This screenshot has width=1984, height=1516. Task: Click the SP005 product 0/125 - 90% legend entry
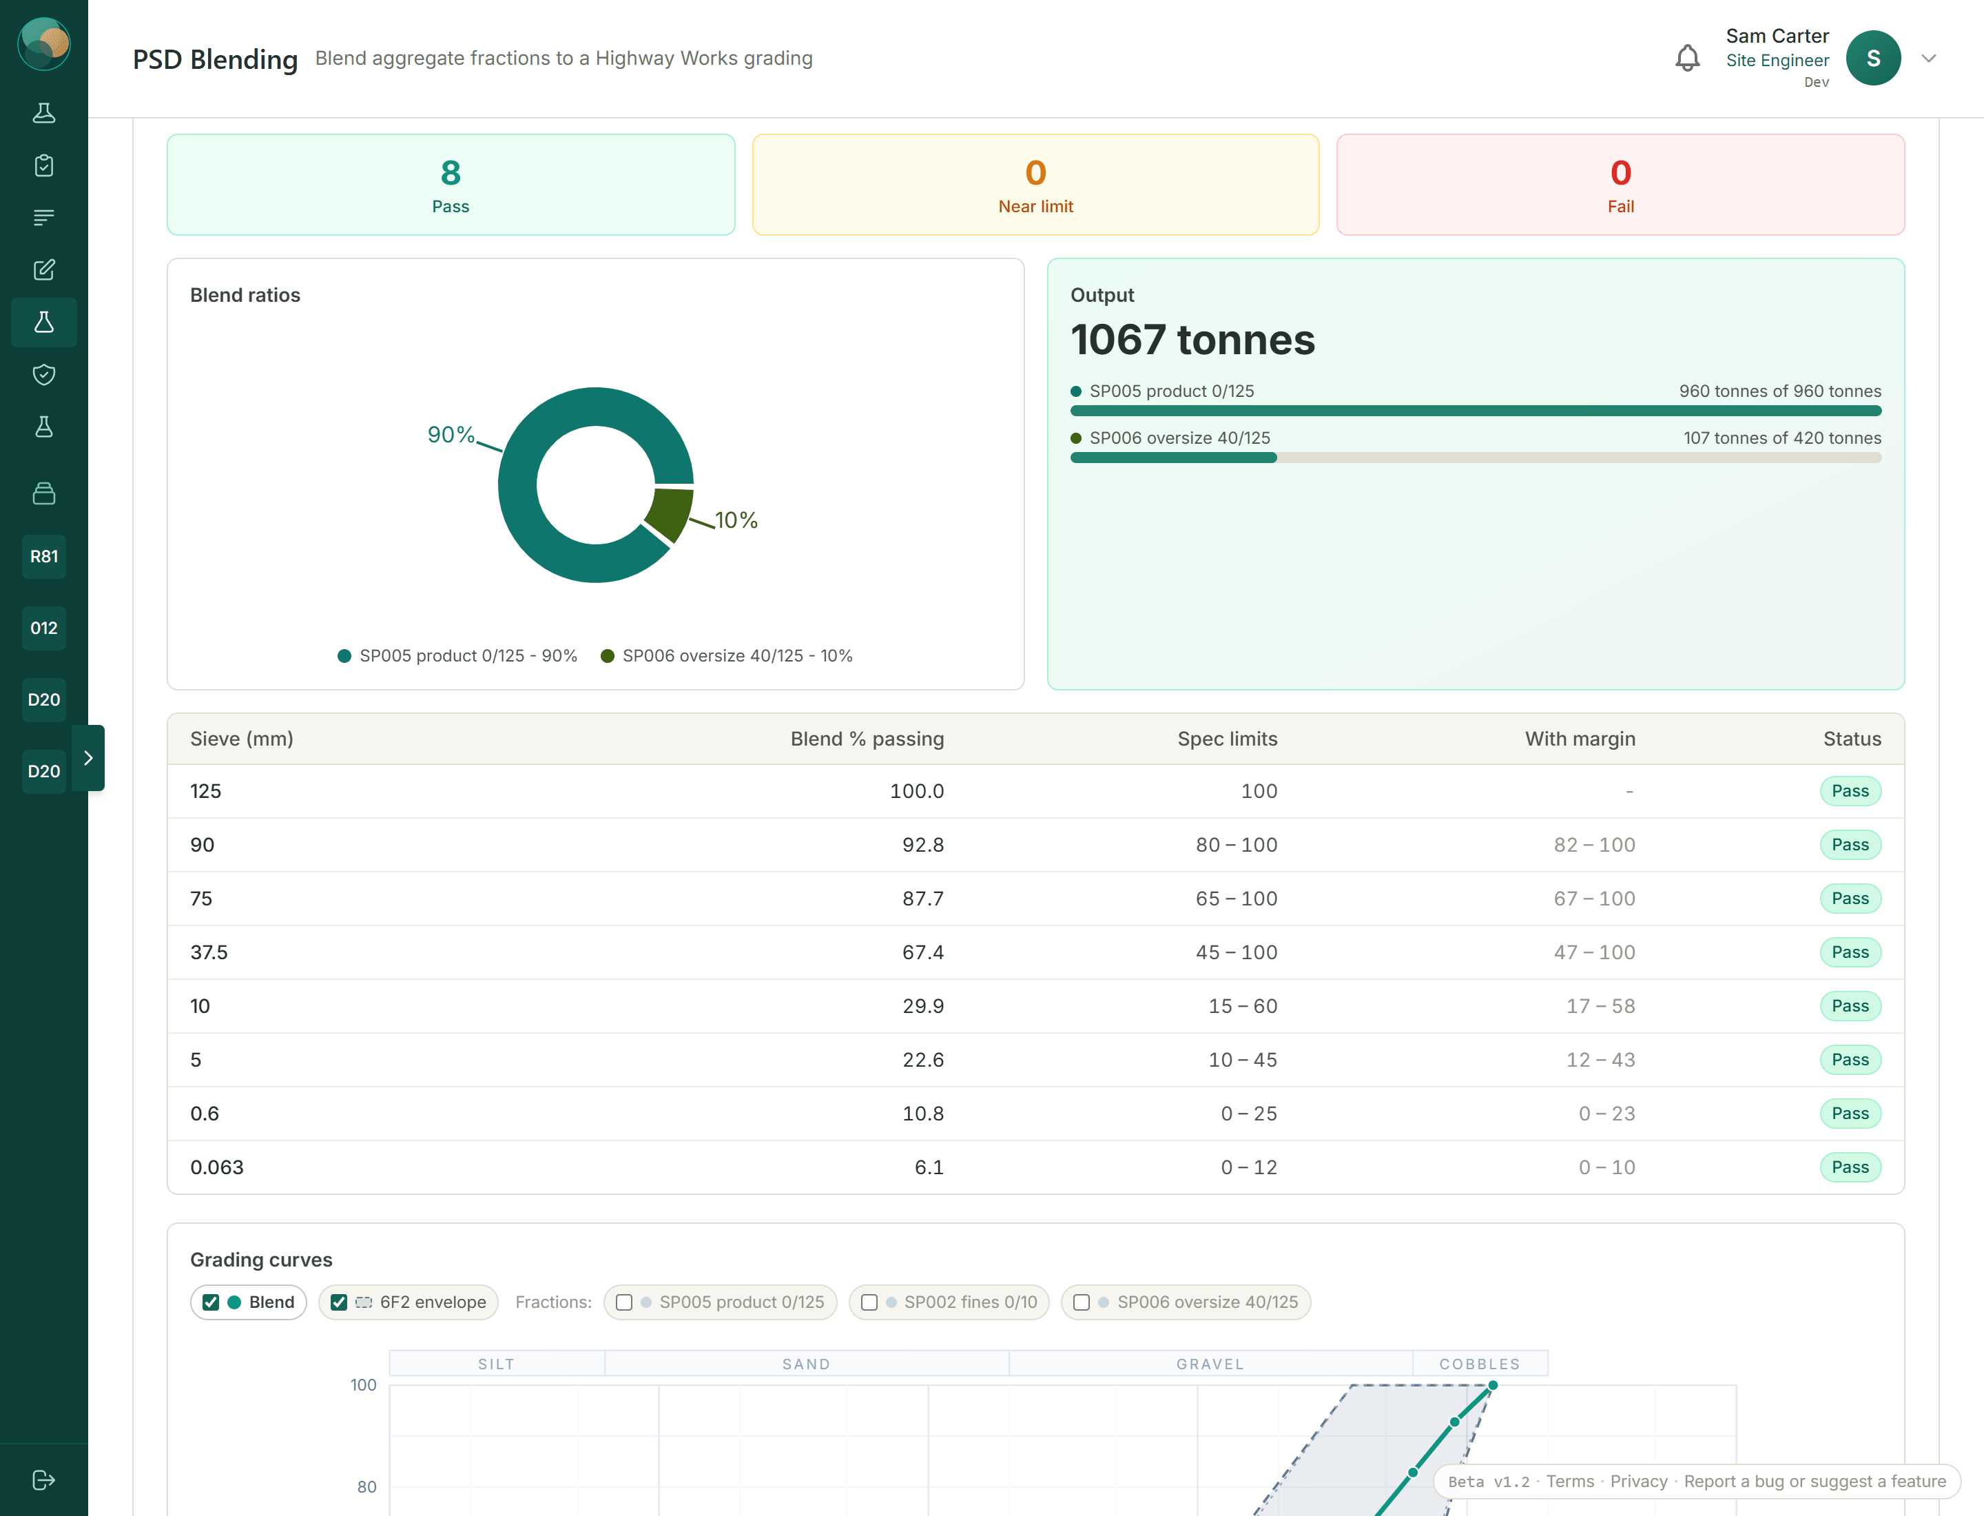click(x=457, y=656)
